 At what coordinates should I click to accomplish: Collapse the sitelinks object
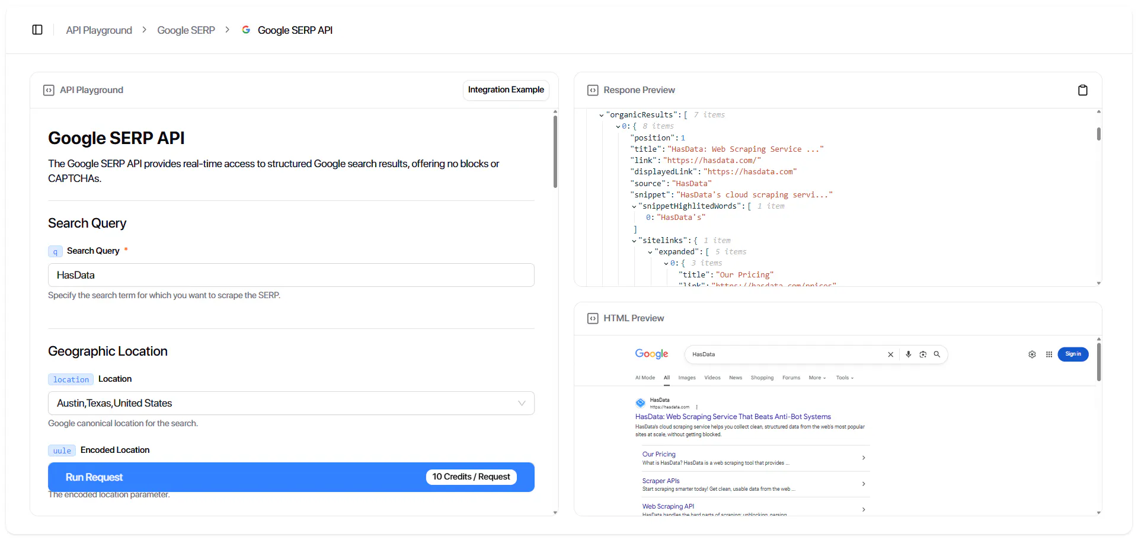click(634, 241)
